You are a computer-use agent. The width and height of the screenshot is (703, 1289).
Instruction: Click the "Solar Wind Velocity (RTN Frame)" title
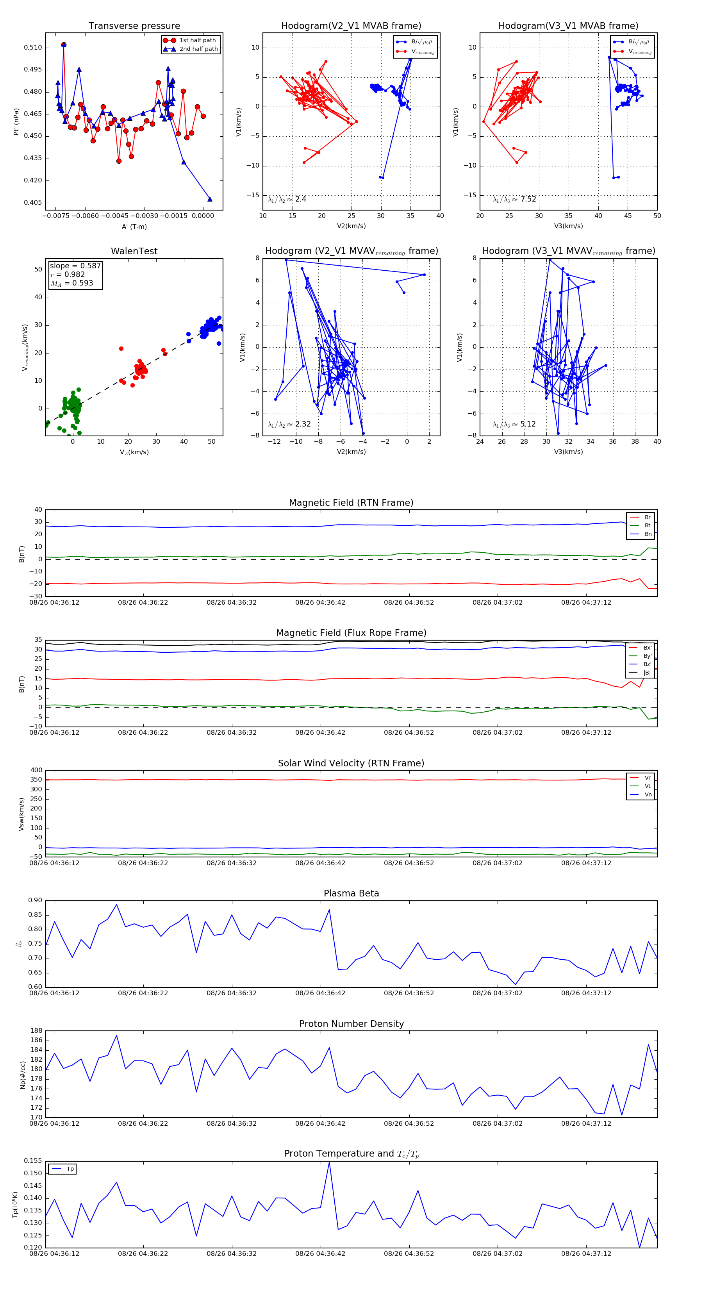[351, 763]
